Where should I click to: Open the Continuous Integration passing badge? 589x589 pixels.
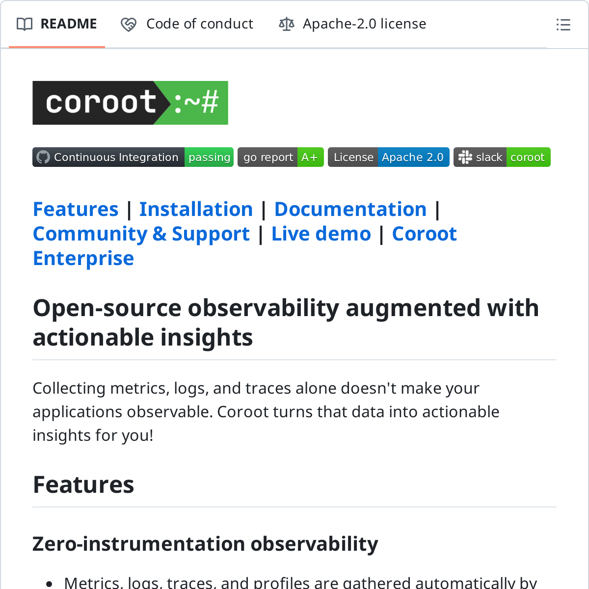(x=133, y=157)
